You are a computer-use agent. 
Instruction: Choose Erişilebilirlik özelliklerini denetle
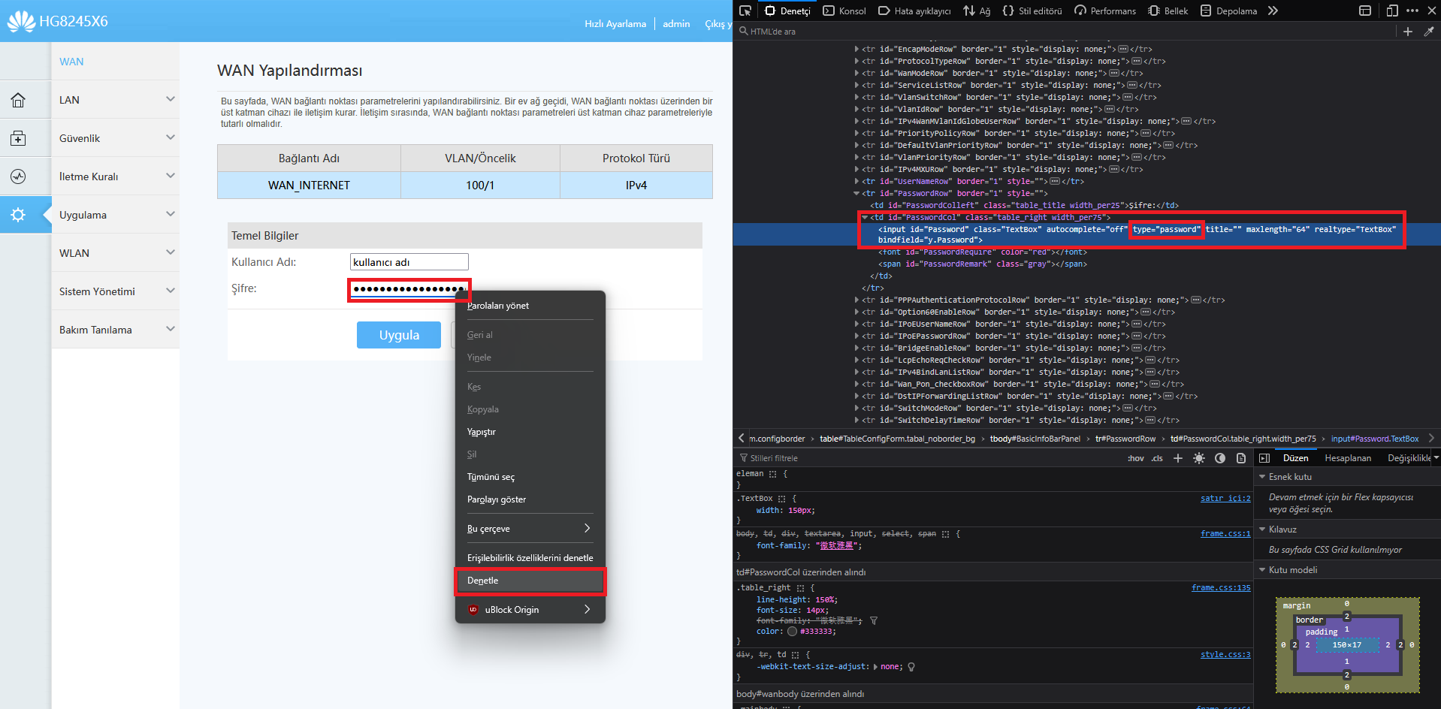[530, 558]
